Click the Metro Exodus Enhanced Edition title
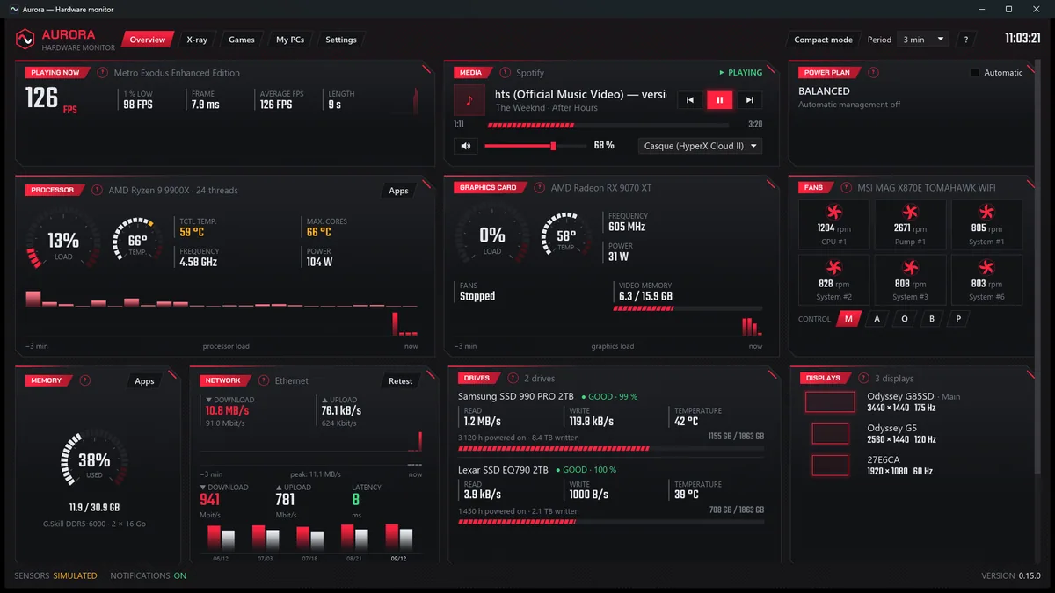This screenshot has width=1055, height=593. [178, 73]
